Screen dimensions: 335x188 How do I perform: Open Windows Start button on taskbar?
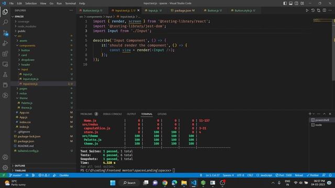(113, 183)
